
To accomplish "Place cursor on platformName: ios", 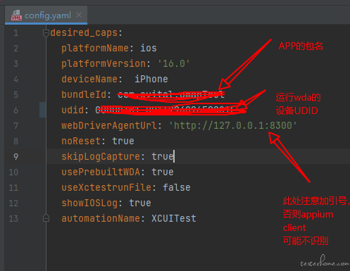I will tap(109, 49).
